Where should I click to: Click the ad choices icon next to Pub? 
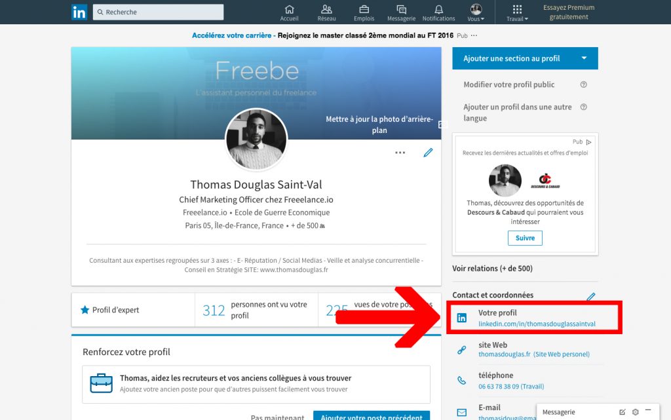tap(589, 142)
